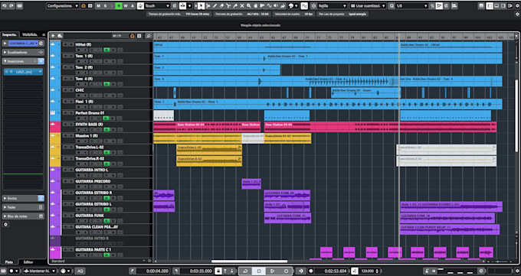Open the Configuraciones dropdown
Image resolution: width=521 pixels, height=276 pixels.
63,5
